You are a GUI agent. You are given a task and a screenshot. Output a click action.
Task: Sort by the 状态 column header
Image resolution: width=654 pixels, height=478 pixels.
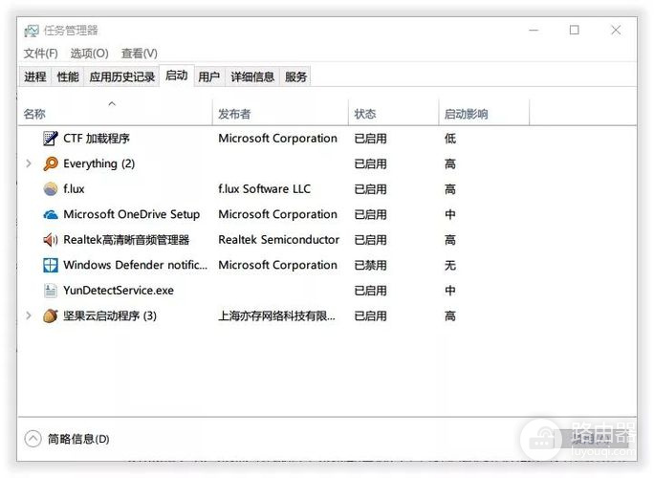coord(393,112)
